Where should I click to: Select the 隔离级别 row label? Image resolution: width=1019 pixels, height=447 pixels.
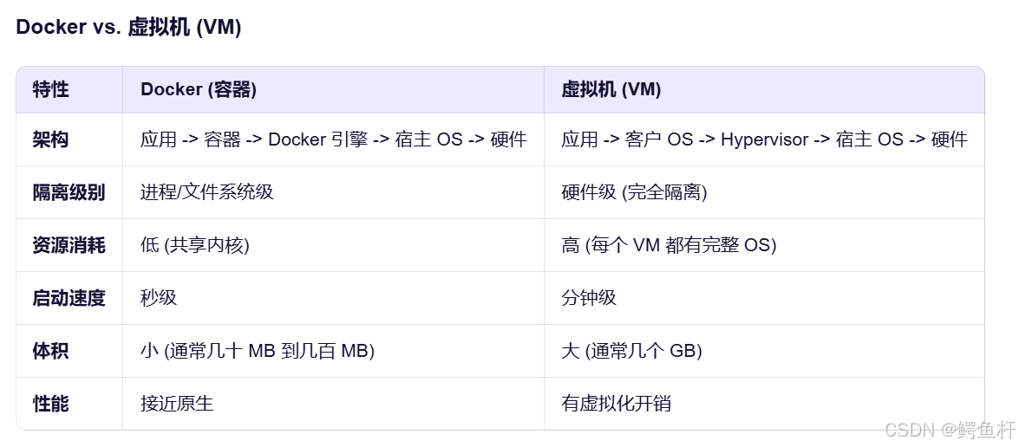(x=69, y=192)
